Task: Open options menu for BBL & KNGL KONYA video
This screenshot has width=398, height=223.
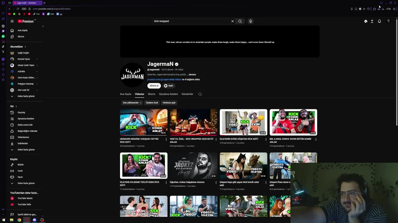Action: tap(316, 139)
